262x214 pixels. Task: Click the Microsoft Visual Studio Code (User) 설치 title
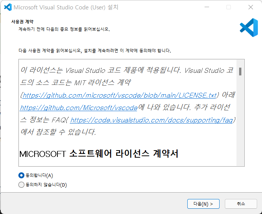[66, 7]
